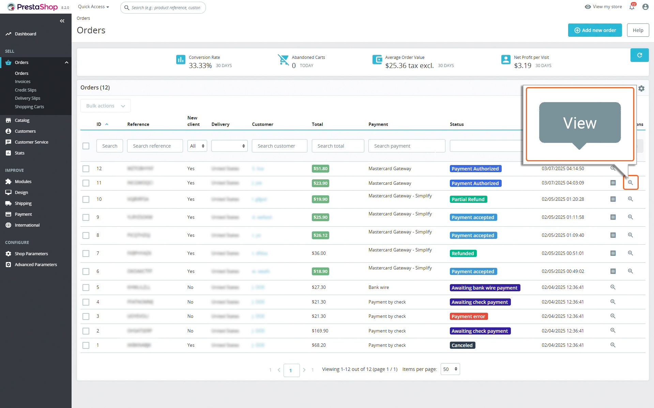Open the orders grid settings gear
The height and width of the screenshot is (408, 654).
pos(641,88)
